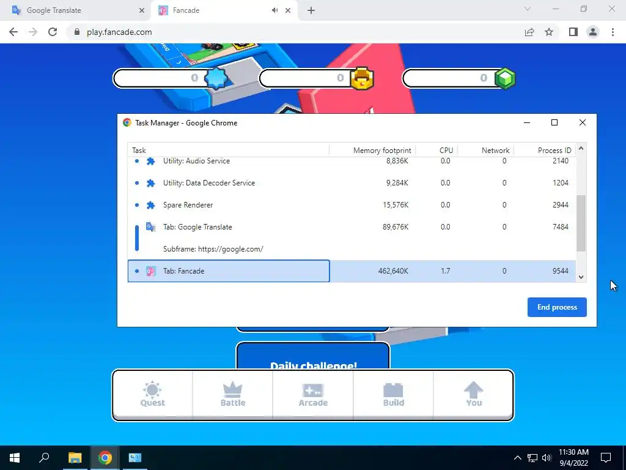626x470 pixels.
Task: Mute audio icon on Fancade tab
Action: point(274,10)
